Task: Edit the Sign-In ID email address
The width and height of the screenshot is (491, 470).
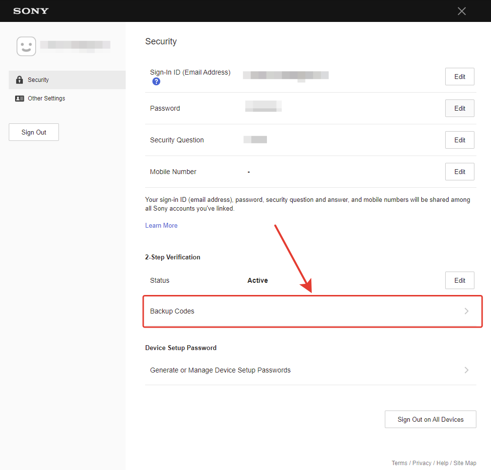Action: click(x=459, y=77)
